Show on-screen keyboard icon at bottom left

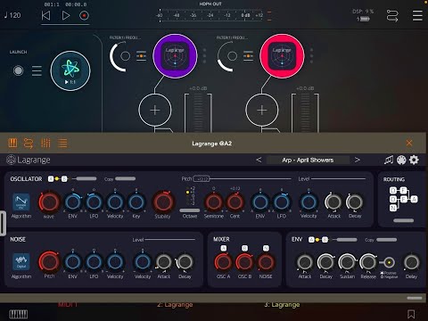coord(19,314)
